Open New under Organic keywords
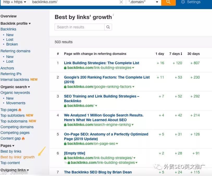 pos(10,98)
